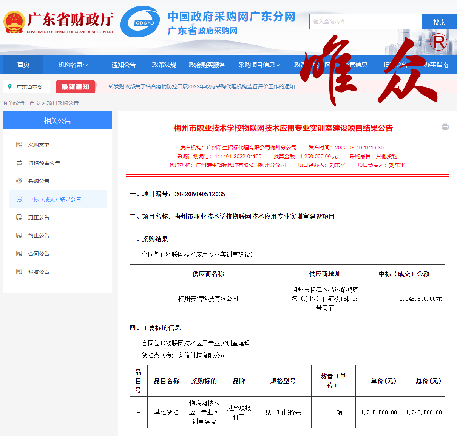This screenshot has width=457, height=436.
Task: Click the 首页 breadcrumb link
Action: (35, 103)
